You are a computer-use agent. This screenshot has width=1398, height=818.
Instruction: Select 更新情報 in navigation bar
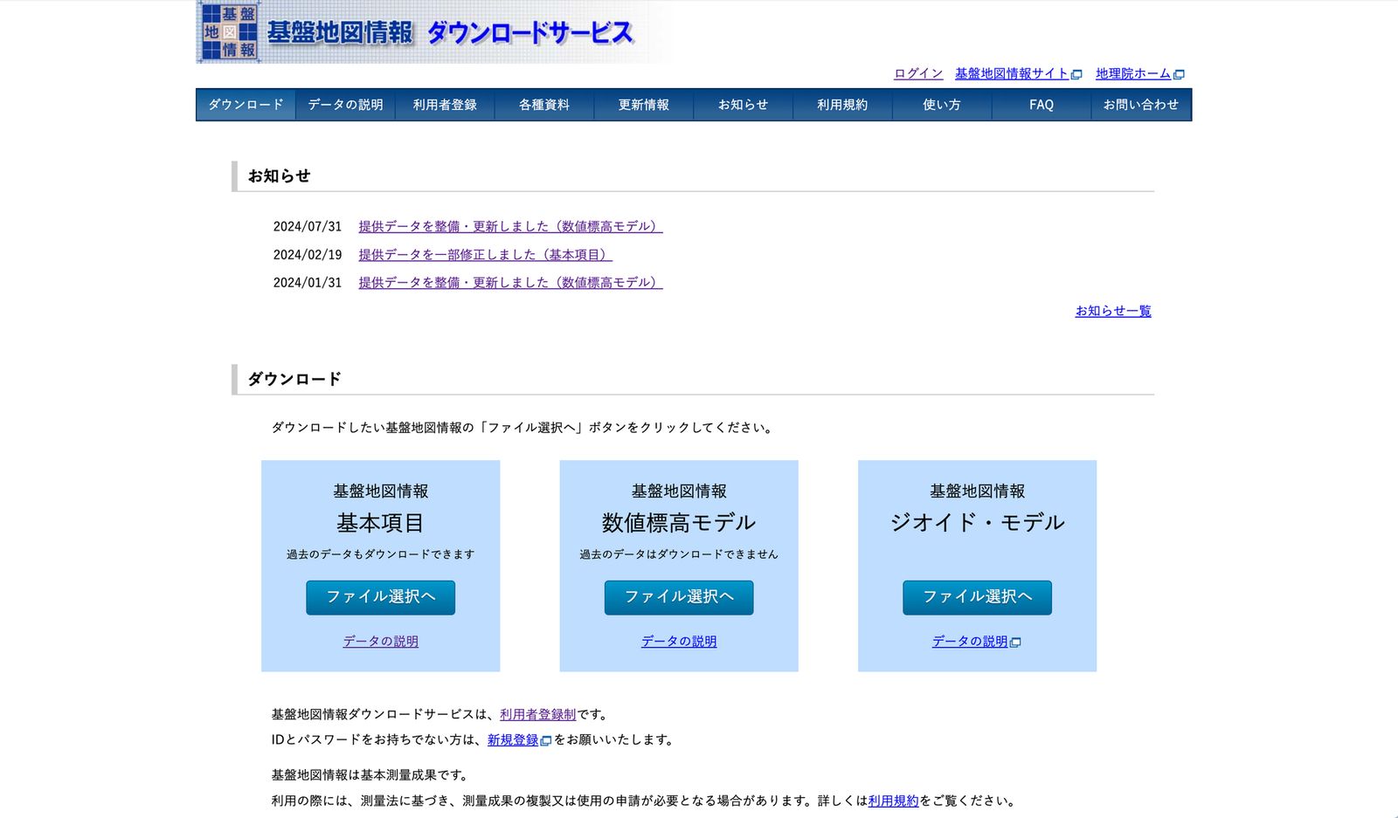pos(644,105)
